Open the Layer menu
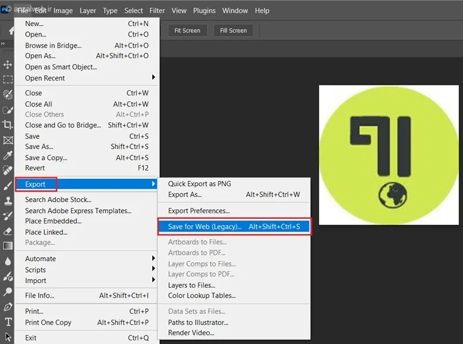This screenshot has width=463, height=344. [x=88, y=10]
